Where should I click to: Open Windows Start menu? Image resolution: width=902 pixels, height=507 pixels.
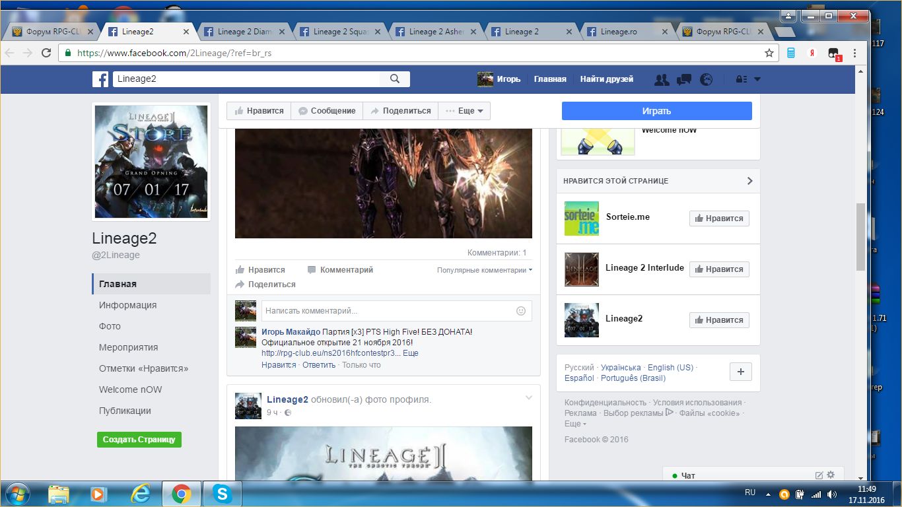(17, 493)
